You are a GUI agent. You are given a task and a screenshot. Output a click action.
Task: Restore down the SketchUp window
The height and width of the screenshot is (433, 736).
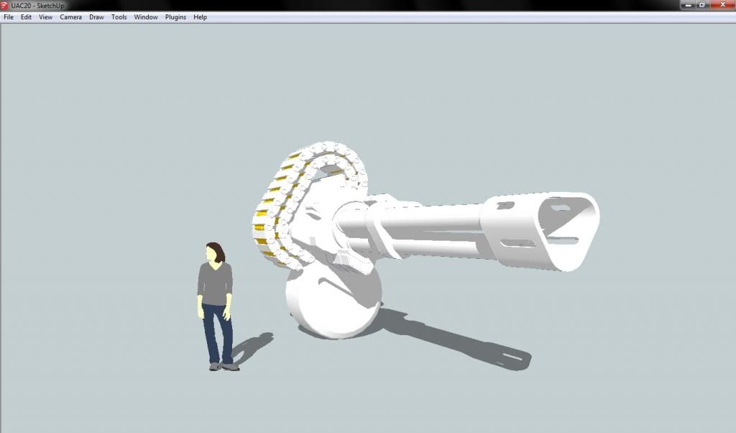(x=701, y=5)
